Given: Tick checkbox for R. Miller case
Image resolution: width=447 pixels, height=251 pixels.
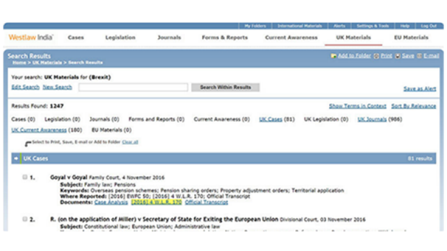Looking at the screenshot, I should 25,219.
